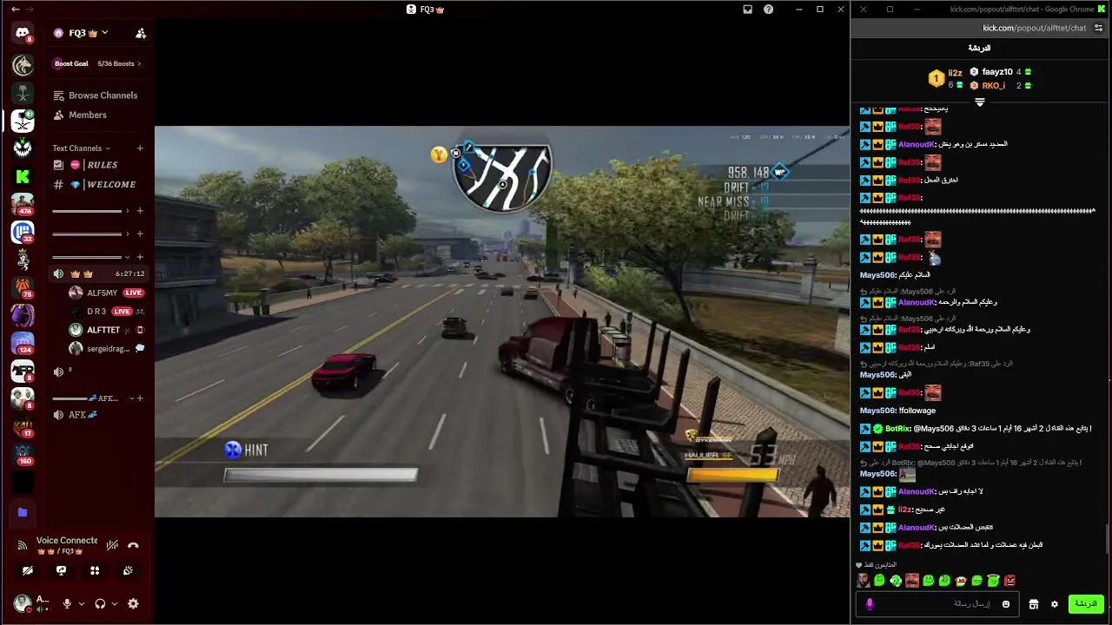
Task: Open the green Kick server icon in Discord
Action: click(23, 176)
